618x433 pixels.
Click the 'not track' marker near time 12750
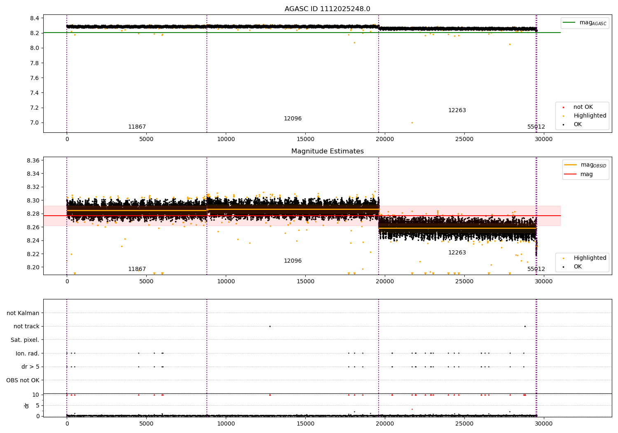point(270,327)
